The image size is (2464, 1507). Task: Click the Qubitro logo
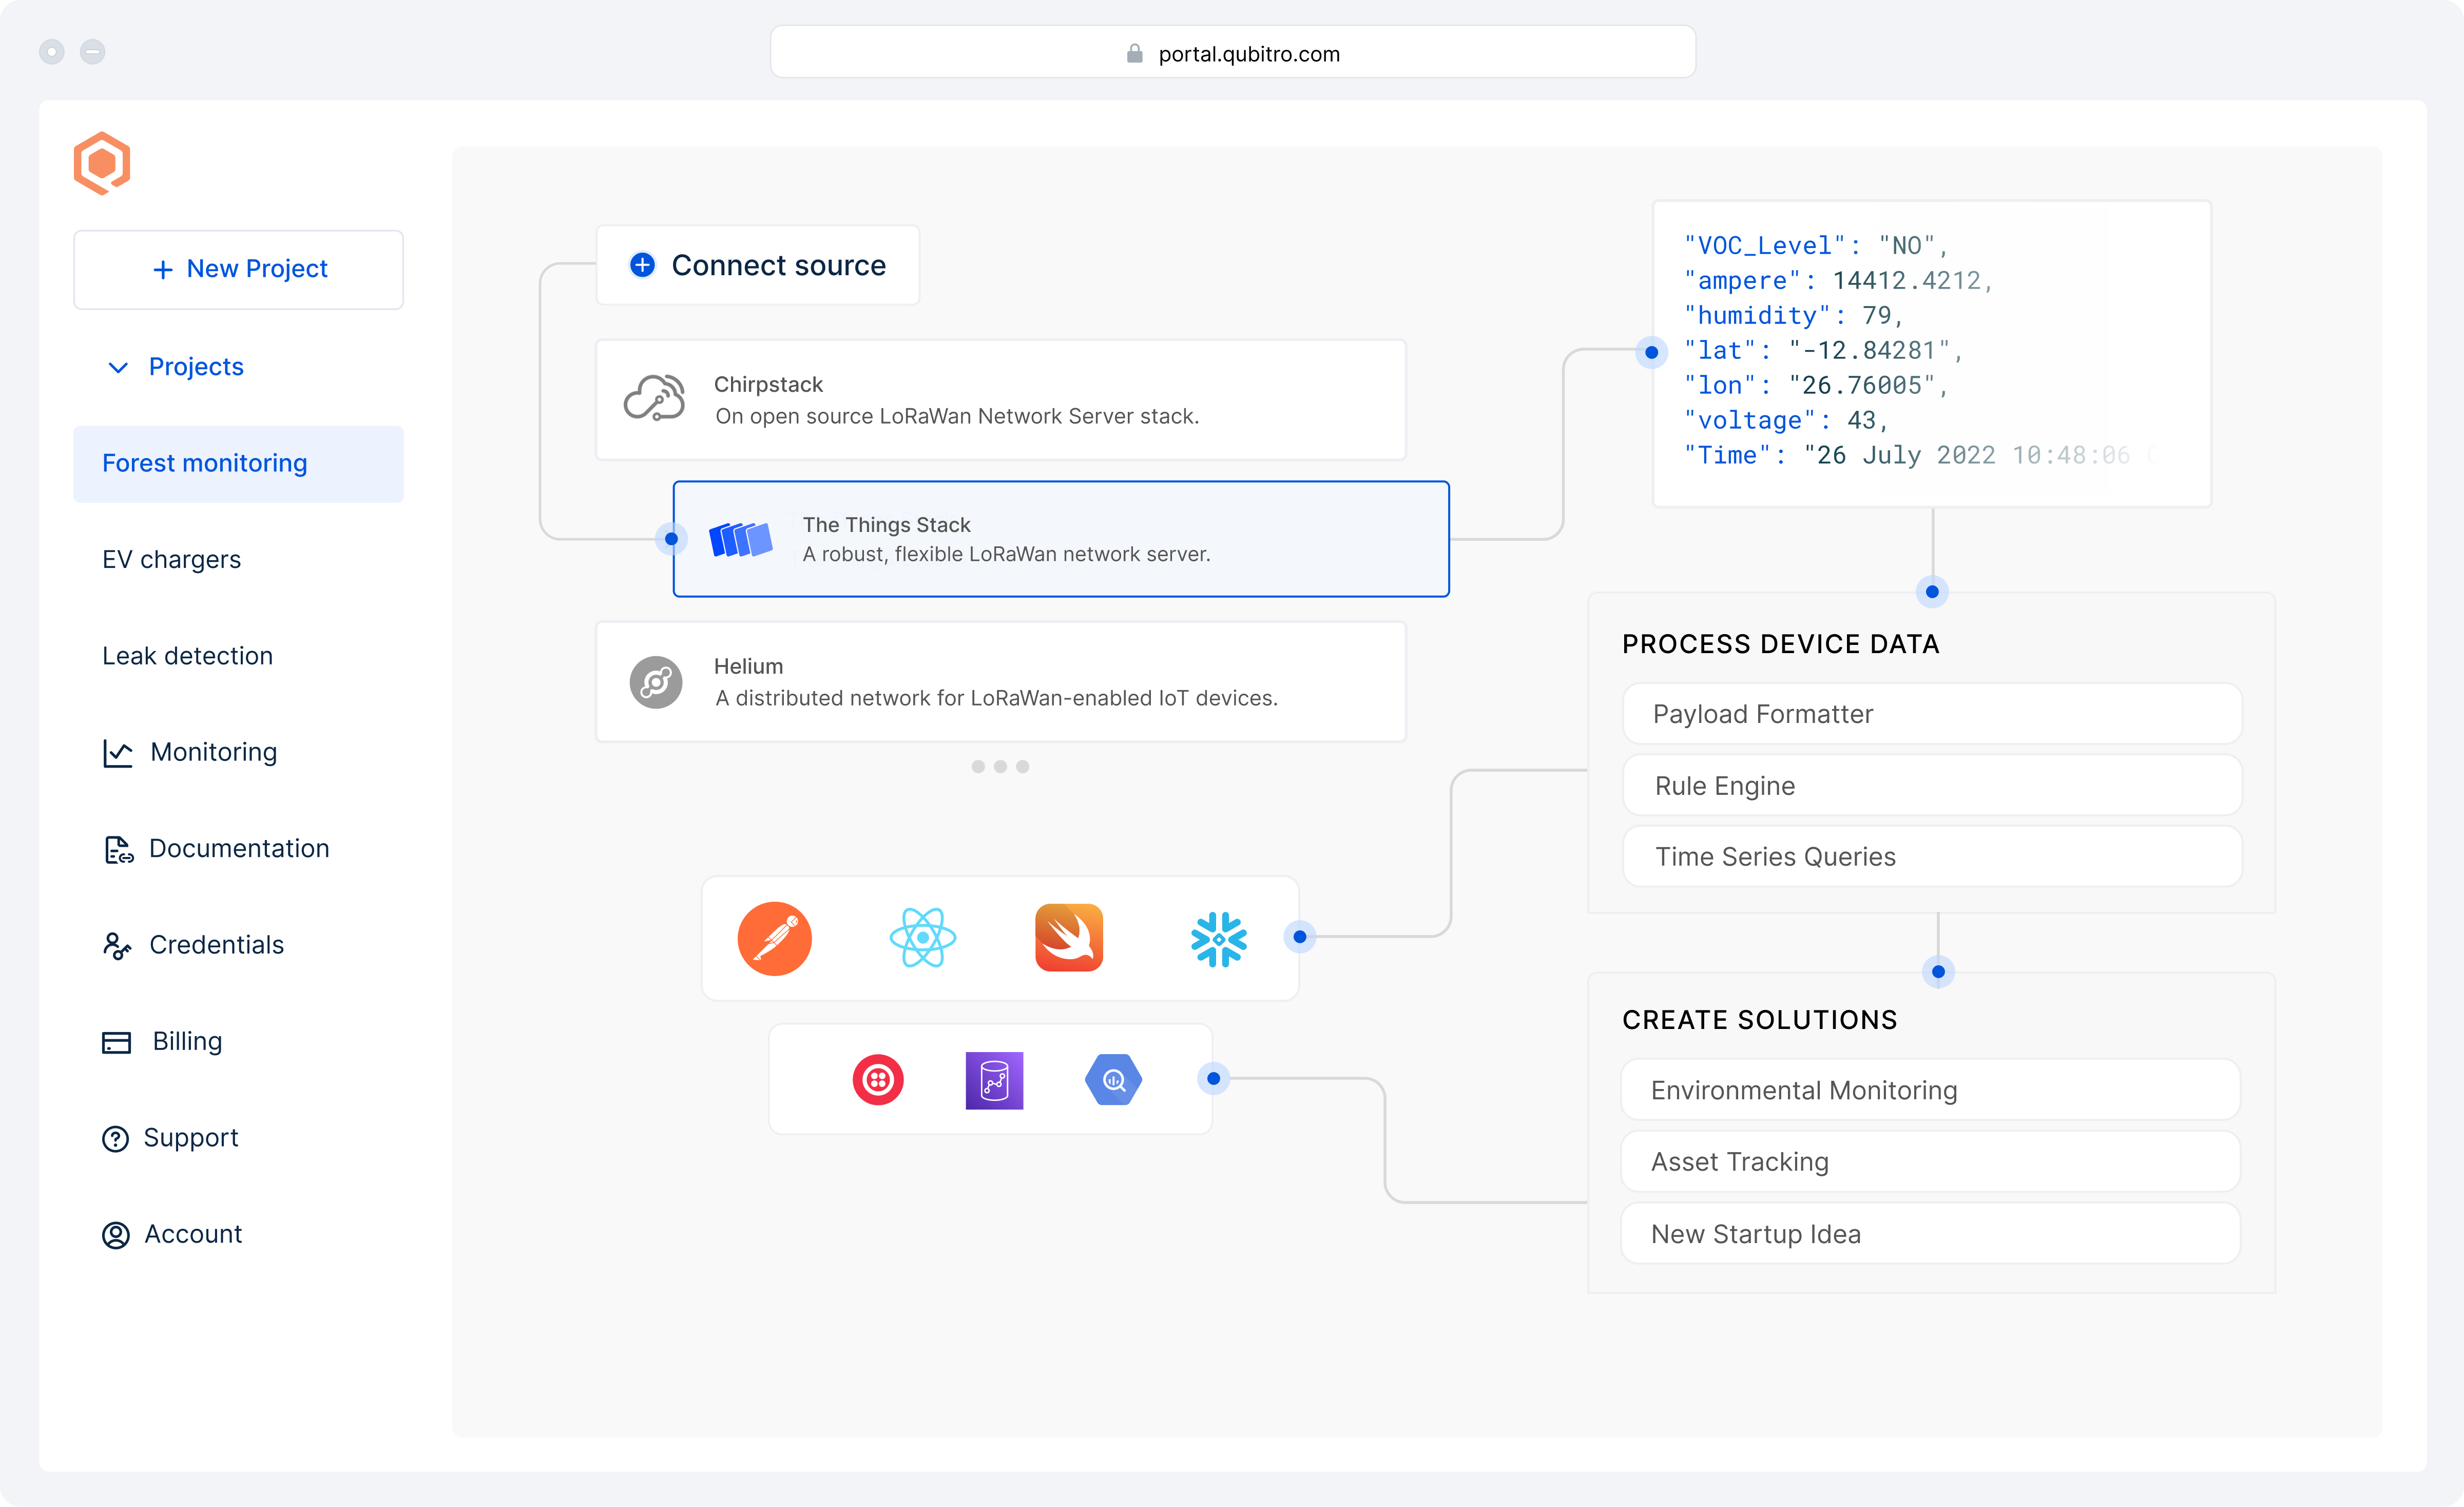coord(102,162)
